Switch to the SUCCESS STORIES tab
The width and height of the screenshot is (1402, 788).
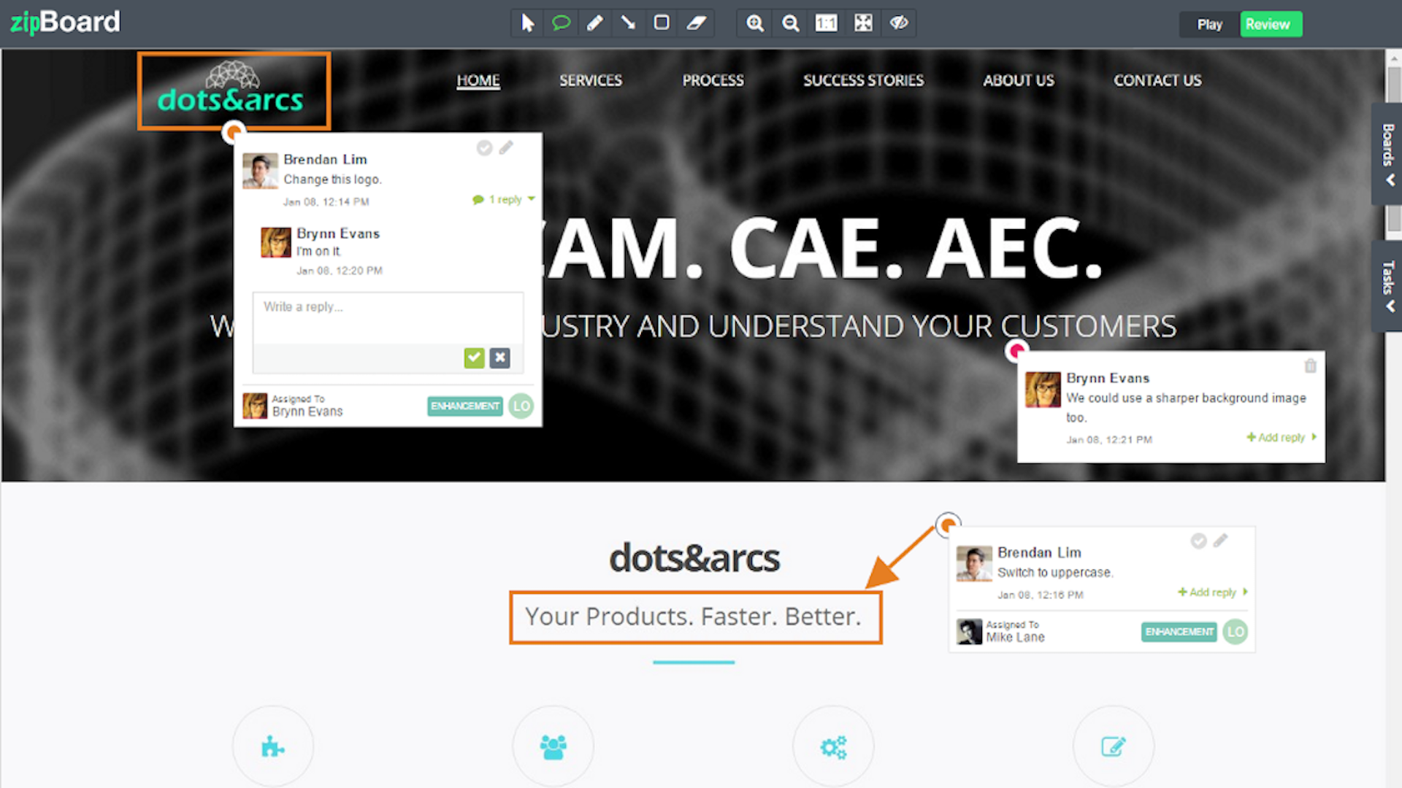coord(863,80)
